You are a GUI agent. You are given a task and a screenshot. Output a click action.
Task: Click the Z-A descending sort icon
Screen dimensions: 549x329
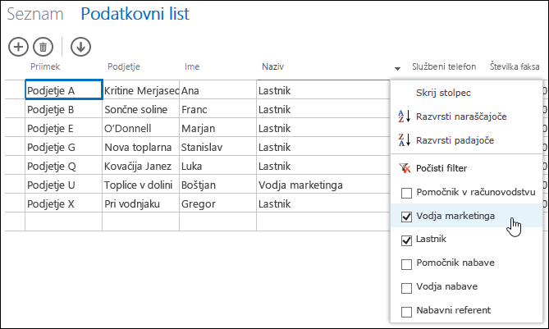click(404, 140)
